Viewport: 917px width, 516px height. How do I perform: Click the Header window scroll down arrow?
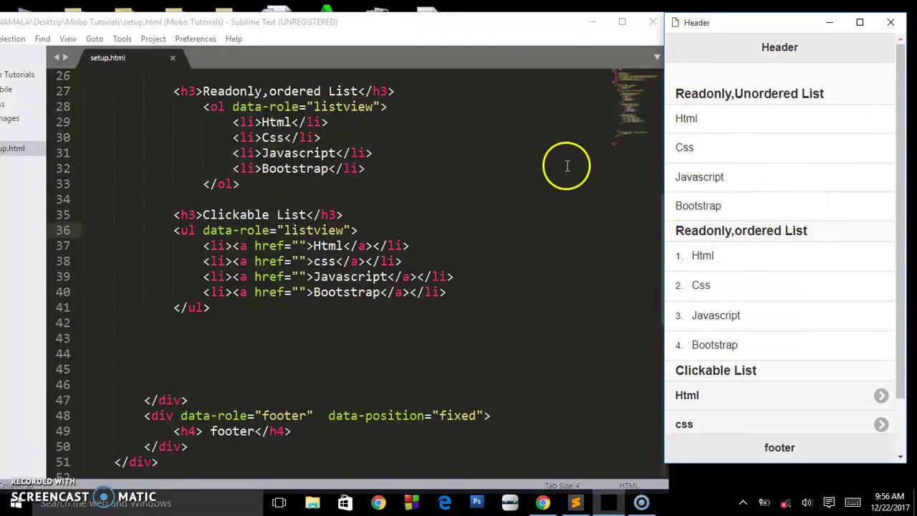[901, 456]
